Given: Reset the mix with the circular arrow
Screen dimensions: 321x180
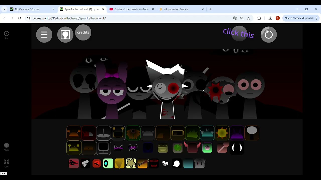Looking at the screenshot, I should pyautogui.click(x=269, y=34).
